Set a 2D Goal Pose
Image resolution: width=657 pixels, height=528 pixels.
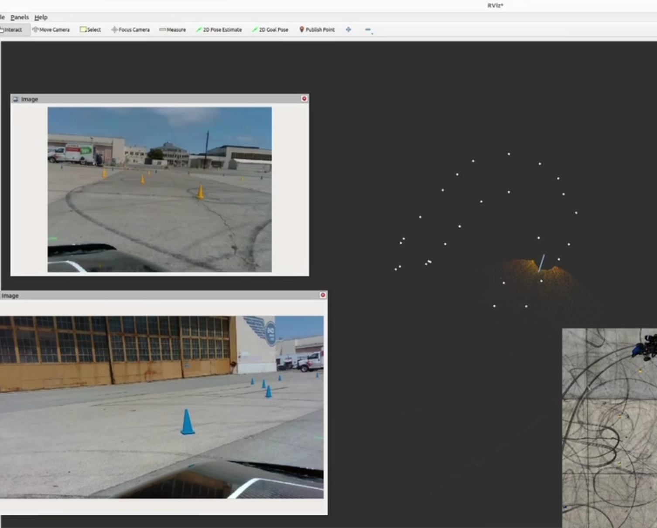coord(270,30)
